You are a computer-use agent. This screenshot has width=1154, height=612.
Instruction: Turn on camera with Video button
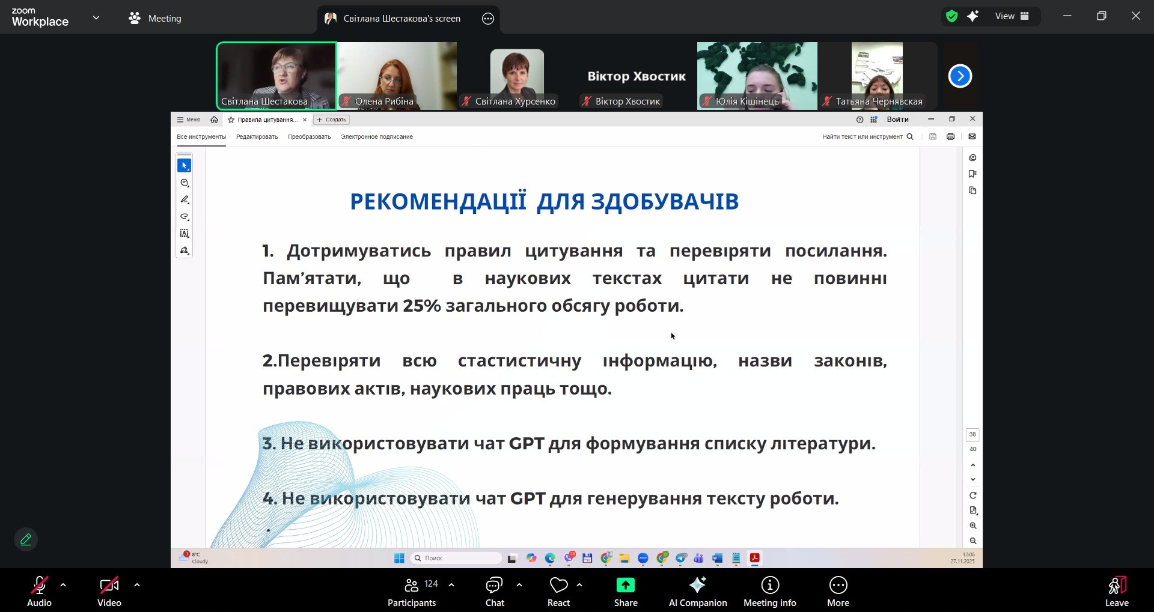point(109,591)
